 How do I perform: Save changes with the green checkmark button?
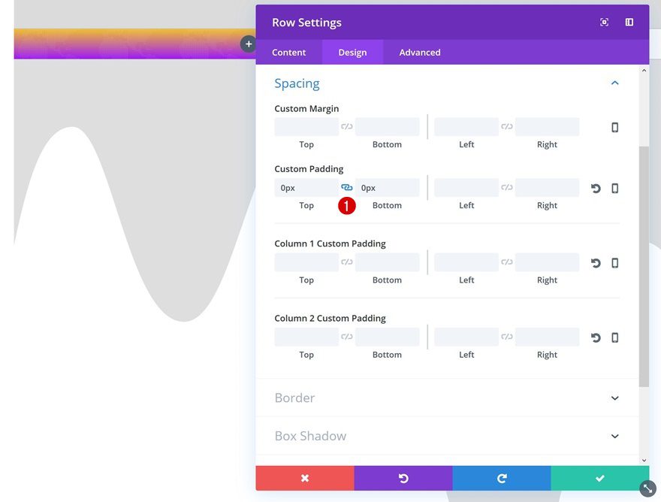(x=600, y=478)
